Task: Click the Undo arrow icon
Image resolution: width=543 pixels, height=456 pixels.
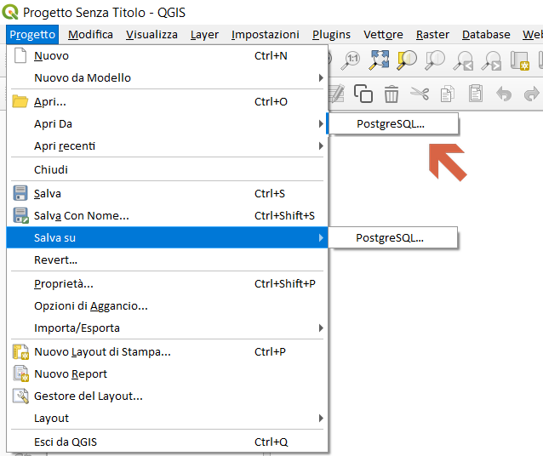Action: click(503, 94)
